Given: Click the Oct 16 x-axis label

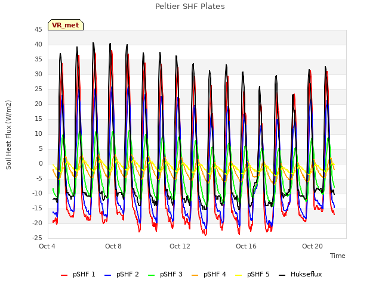Looking at the screenshot, I should 246,246.
